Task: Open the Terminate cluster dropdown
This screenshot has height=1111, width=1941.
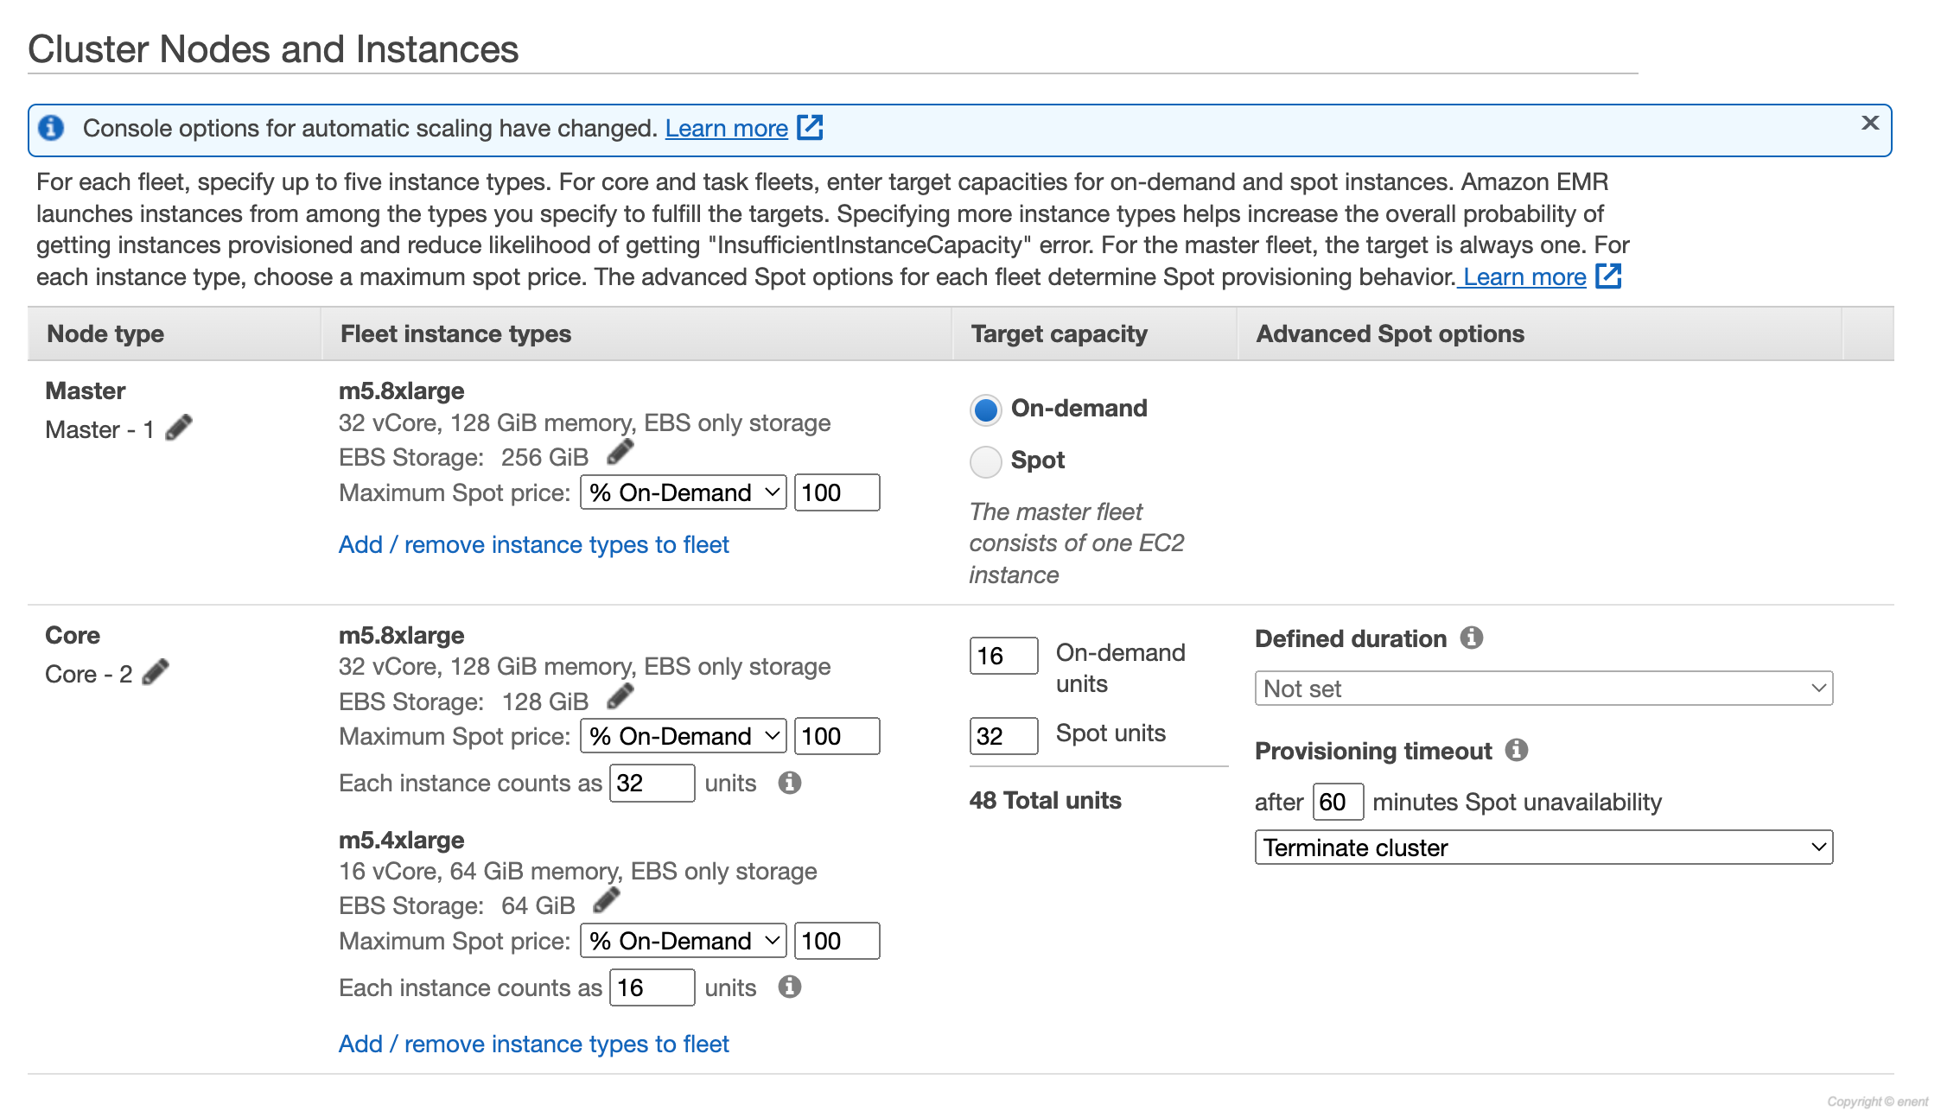Action: (1543, 848)
